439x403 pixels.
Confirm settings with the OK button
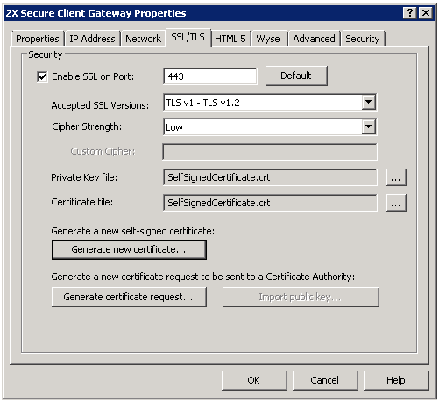click(254, 380)
